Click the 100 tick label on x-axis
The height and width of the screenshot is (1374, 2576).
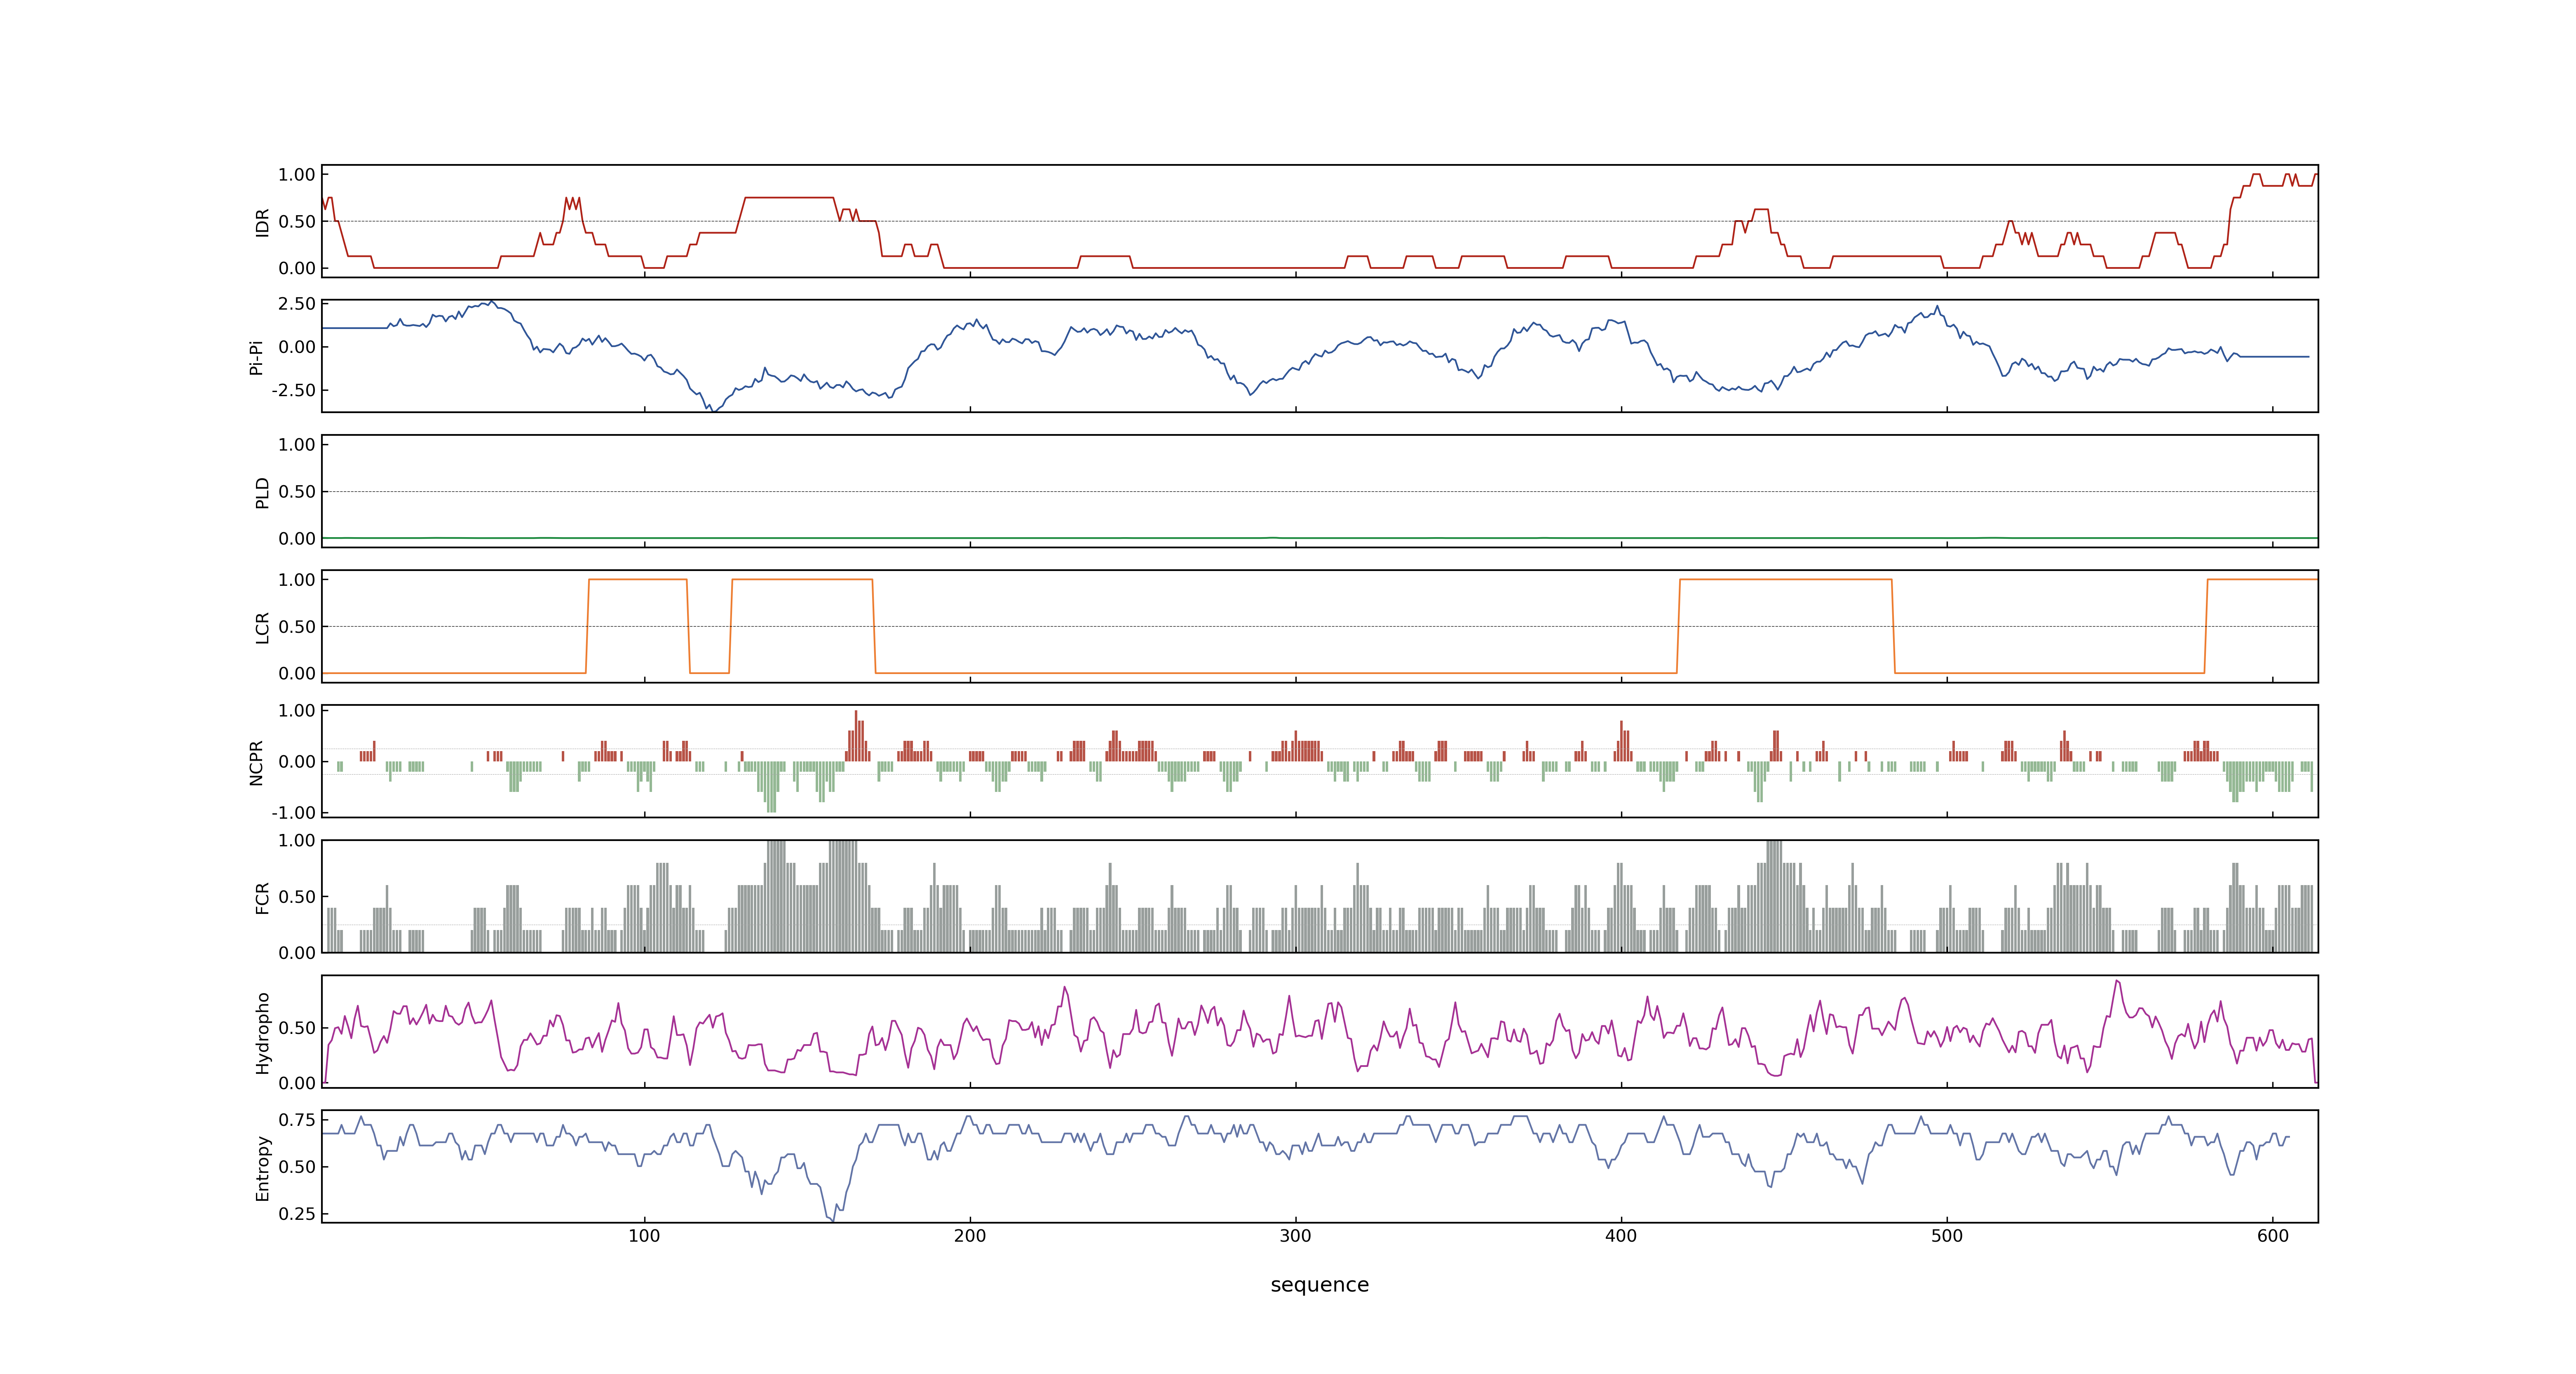click(x=644, y=1236)
